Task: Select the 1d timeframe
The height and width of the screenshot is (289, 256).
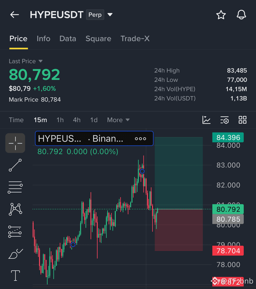Action: point(94,120)
